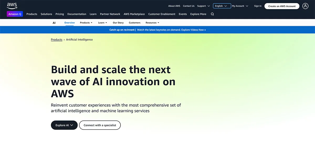This screenshot has height=143, width=315.
Task: Click the AWS logo
Action: point(12,6)
